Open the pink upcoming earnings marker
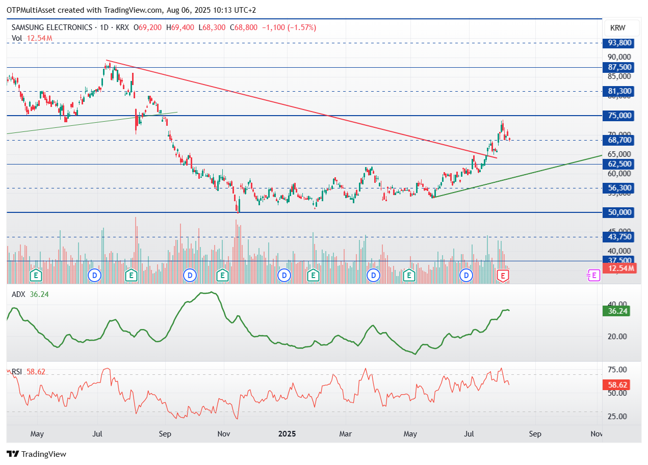Image resolution: width=648 pixels, height=465 pixels. click(x=593, y=275)
